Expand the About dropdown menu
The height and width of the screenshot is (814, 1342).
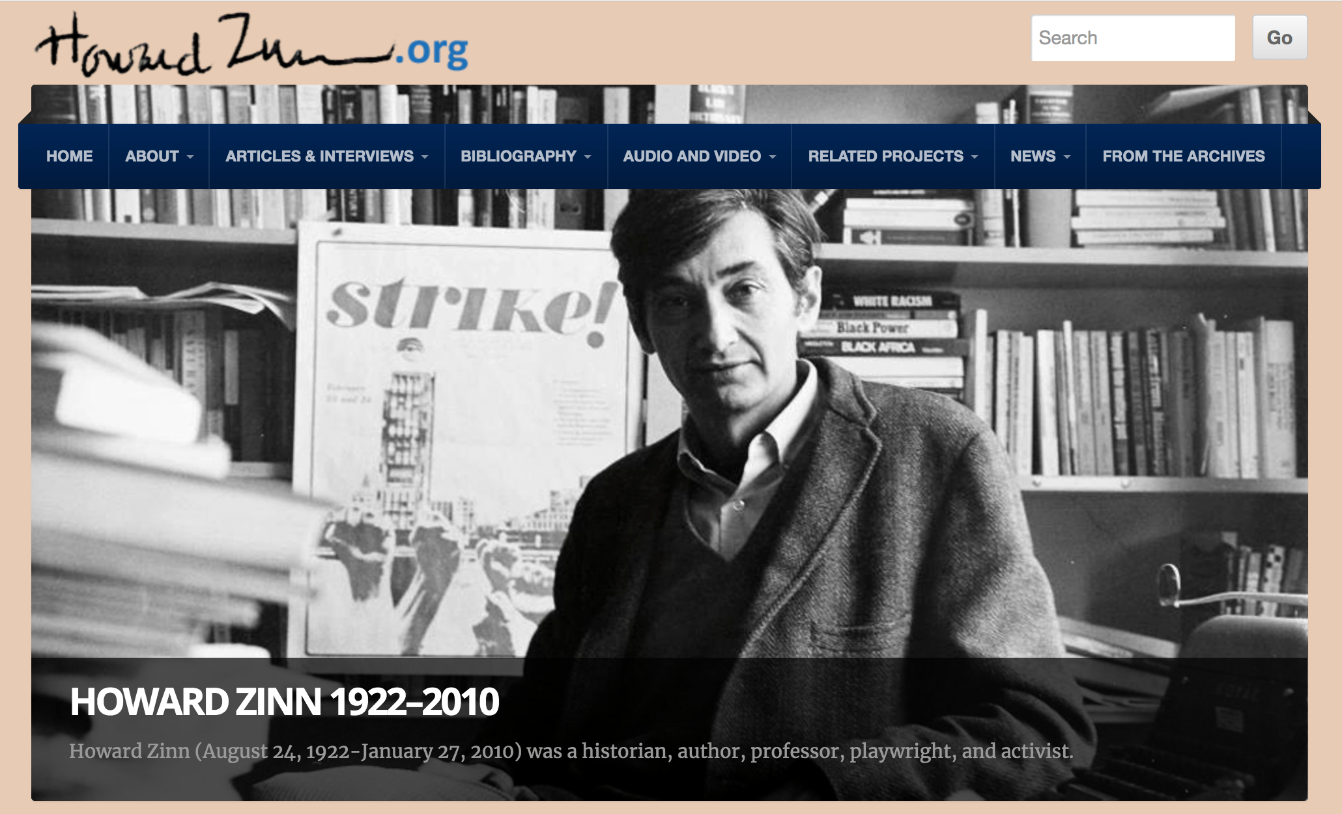coord(159,156)
